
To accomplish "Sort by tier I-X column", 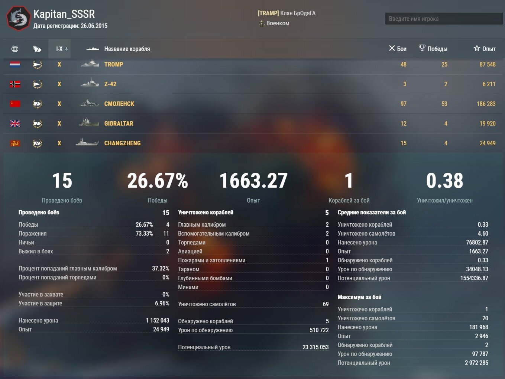I will tap(59, 49).
